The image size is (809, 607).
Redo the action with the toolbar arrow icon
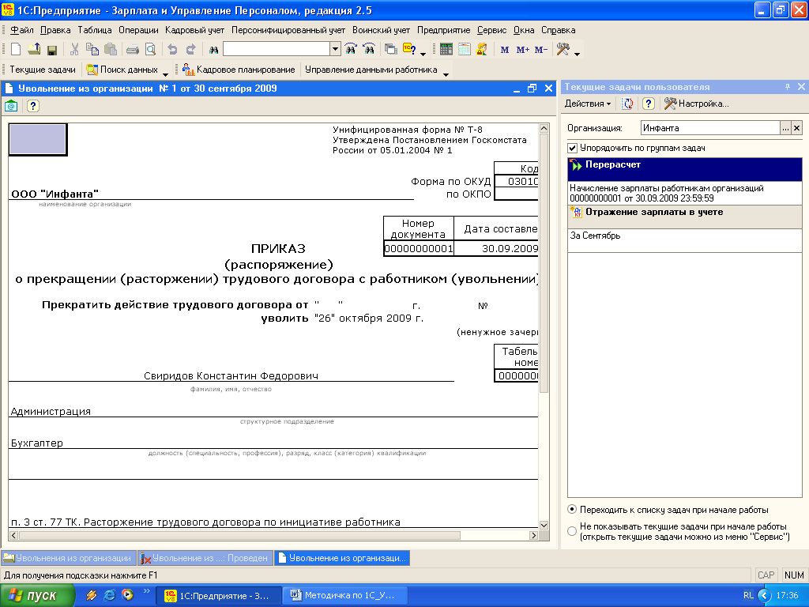pyautogui.click(x=191, y=50)
